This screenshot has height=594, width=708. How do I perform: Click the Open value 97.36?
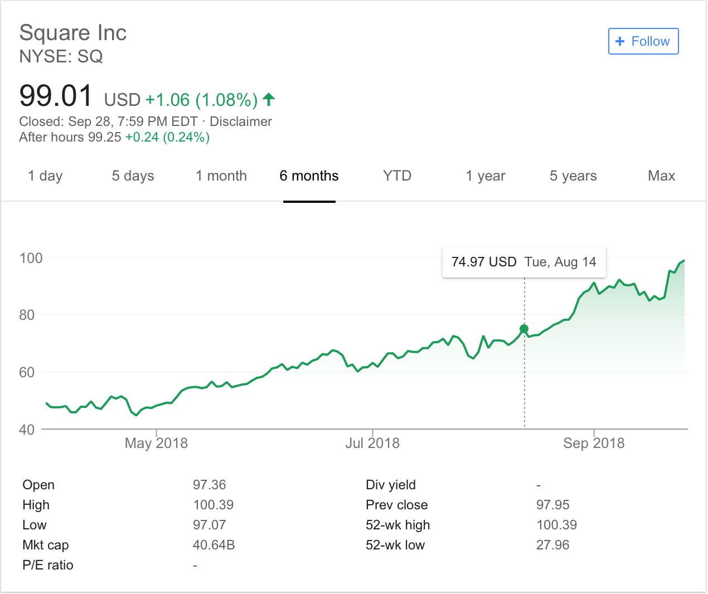point(210,485)
